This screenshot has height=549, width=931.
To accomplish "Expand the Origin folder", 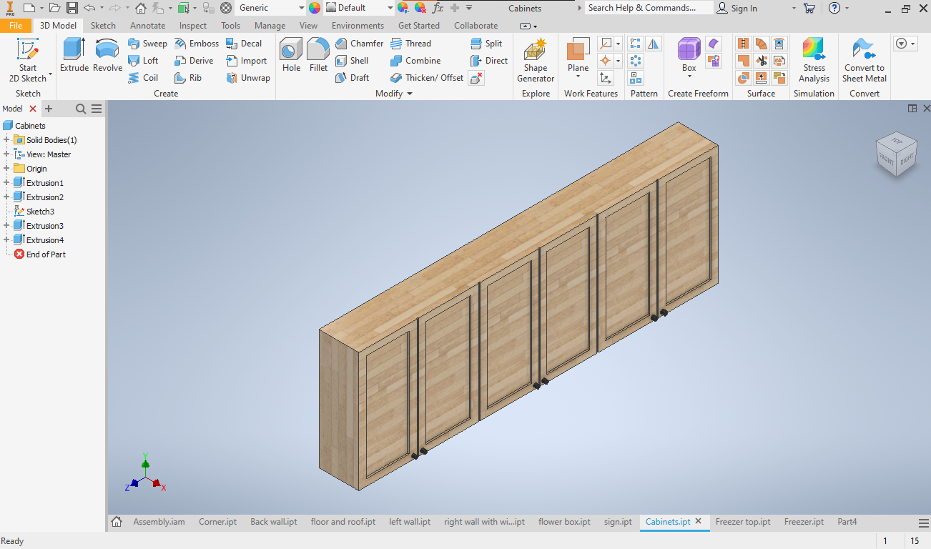I will point(6,169).
